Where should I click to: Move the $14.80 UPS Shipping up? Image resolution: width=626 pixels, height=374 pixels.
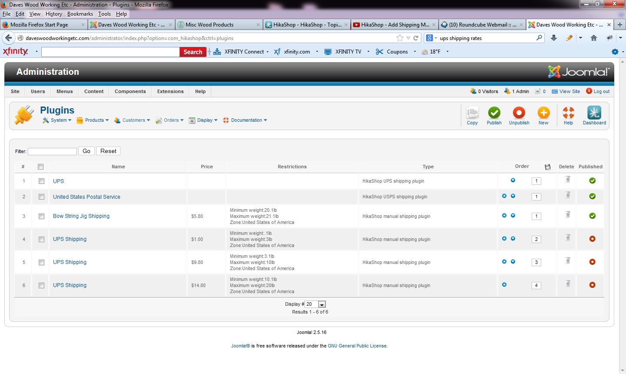504,284
